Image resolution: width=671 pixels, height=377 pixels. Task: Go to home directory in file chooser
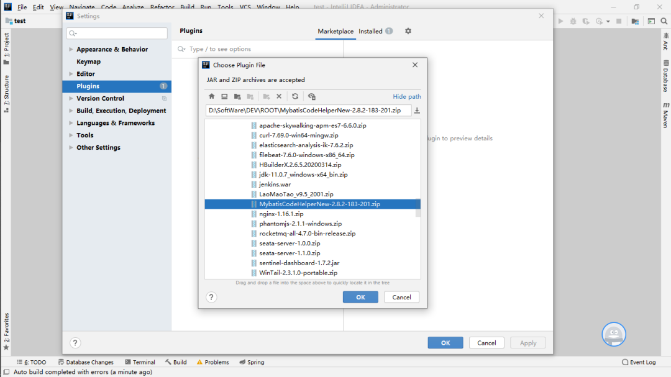pos(211,96)
